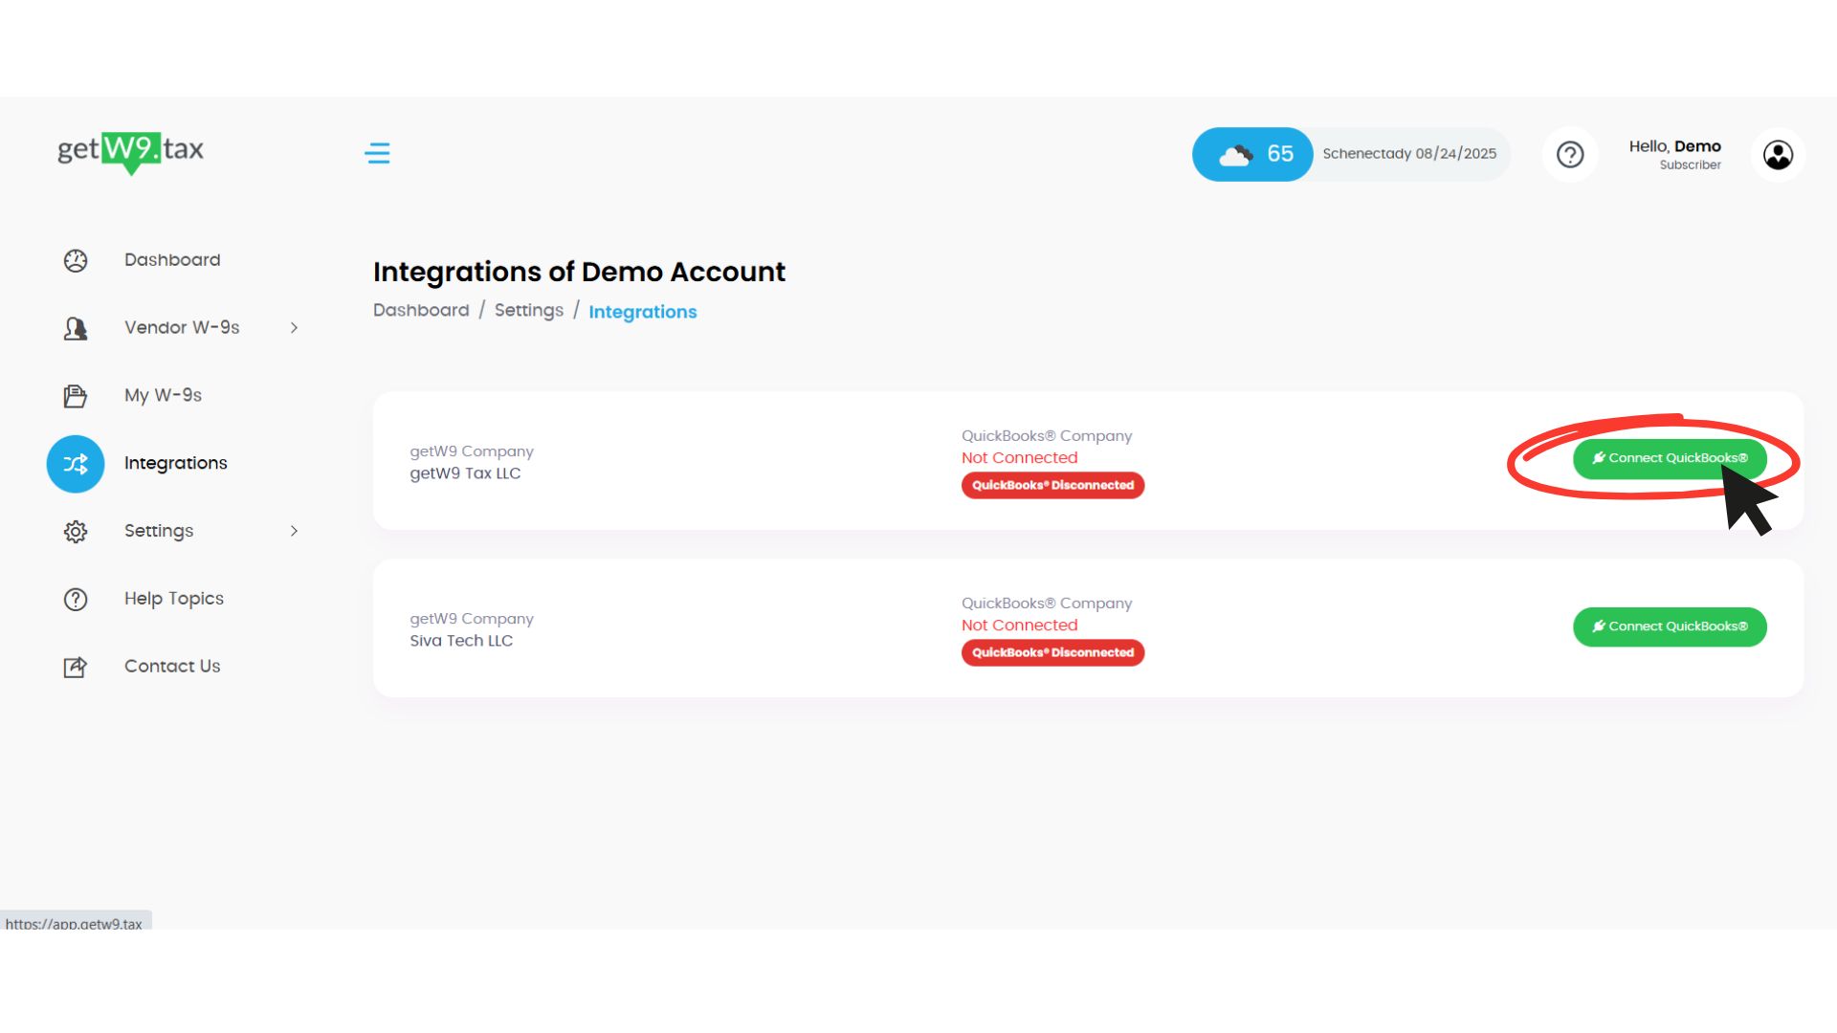Click the Dashboard gauge icon in sidebar
Screen dimensions: 1837x1033
coord(76,260)
